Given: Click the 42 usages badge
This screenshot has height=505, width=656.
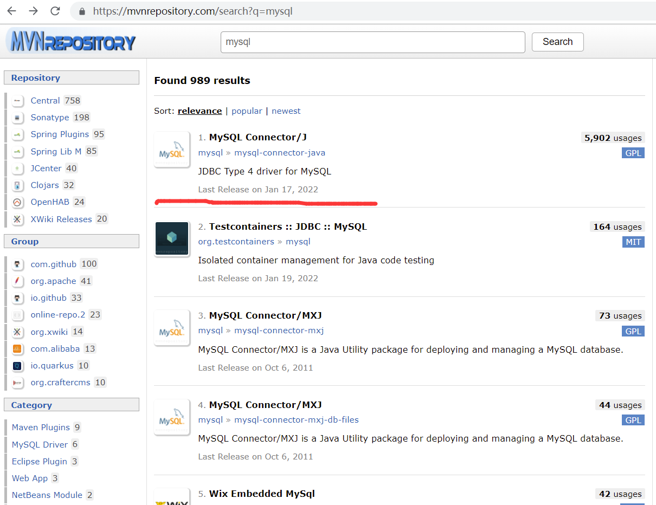Looking at the screenshot, I should click(620, 494).
